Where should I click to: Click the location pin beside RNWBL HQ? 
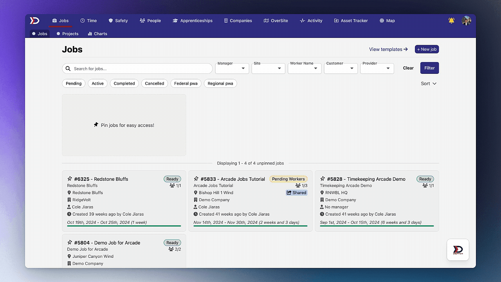(x=322, y=193)
